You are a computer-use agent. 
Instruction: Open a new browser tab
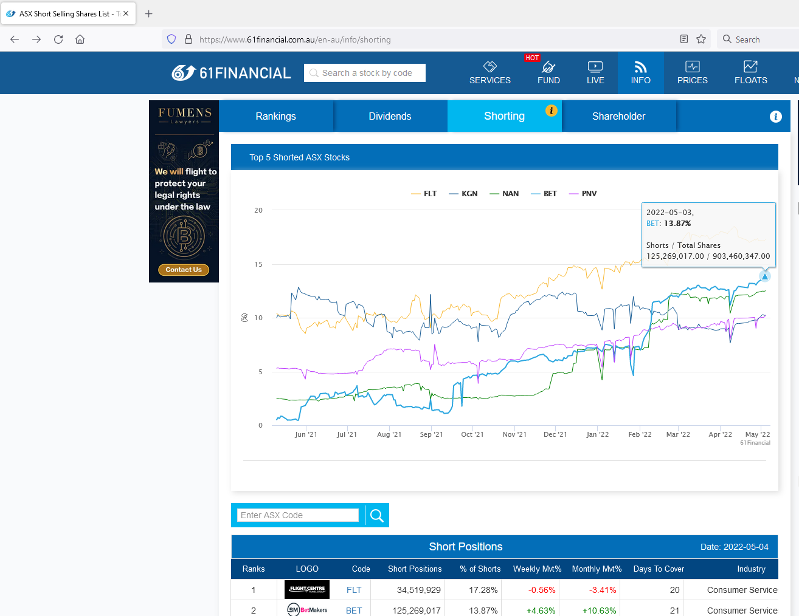tap(148, 13)
